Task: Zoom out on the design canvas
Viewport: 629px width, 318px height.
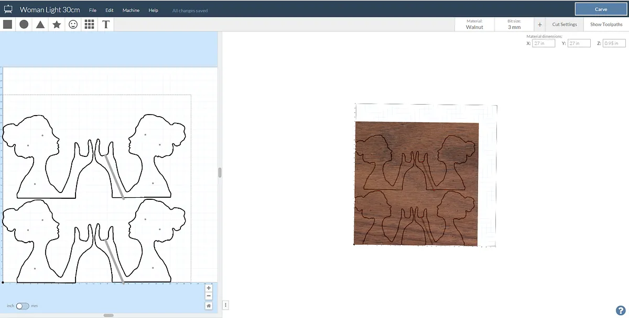Action: point(209,296)
